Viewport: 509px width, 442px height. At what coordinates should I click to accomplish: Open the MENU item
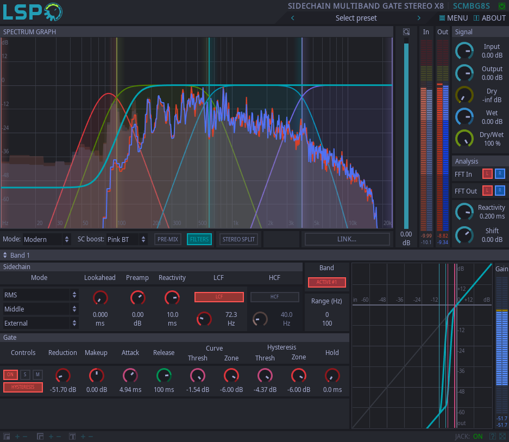454,18
